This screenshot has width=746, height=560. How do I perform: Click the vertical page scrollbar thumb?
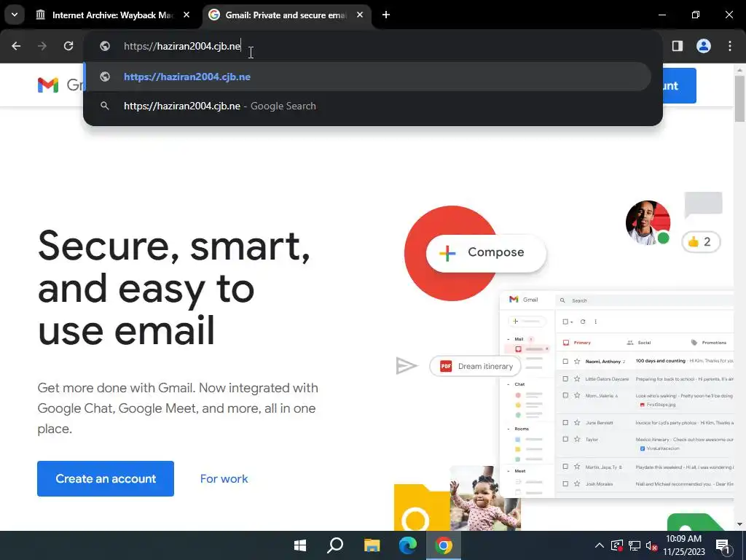(739, 98)
